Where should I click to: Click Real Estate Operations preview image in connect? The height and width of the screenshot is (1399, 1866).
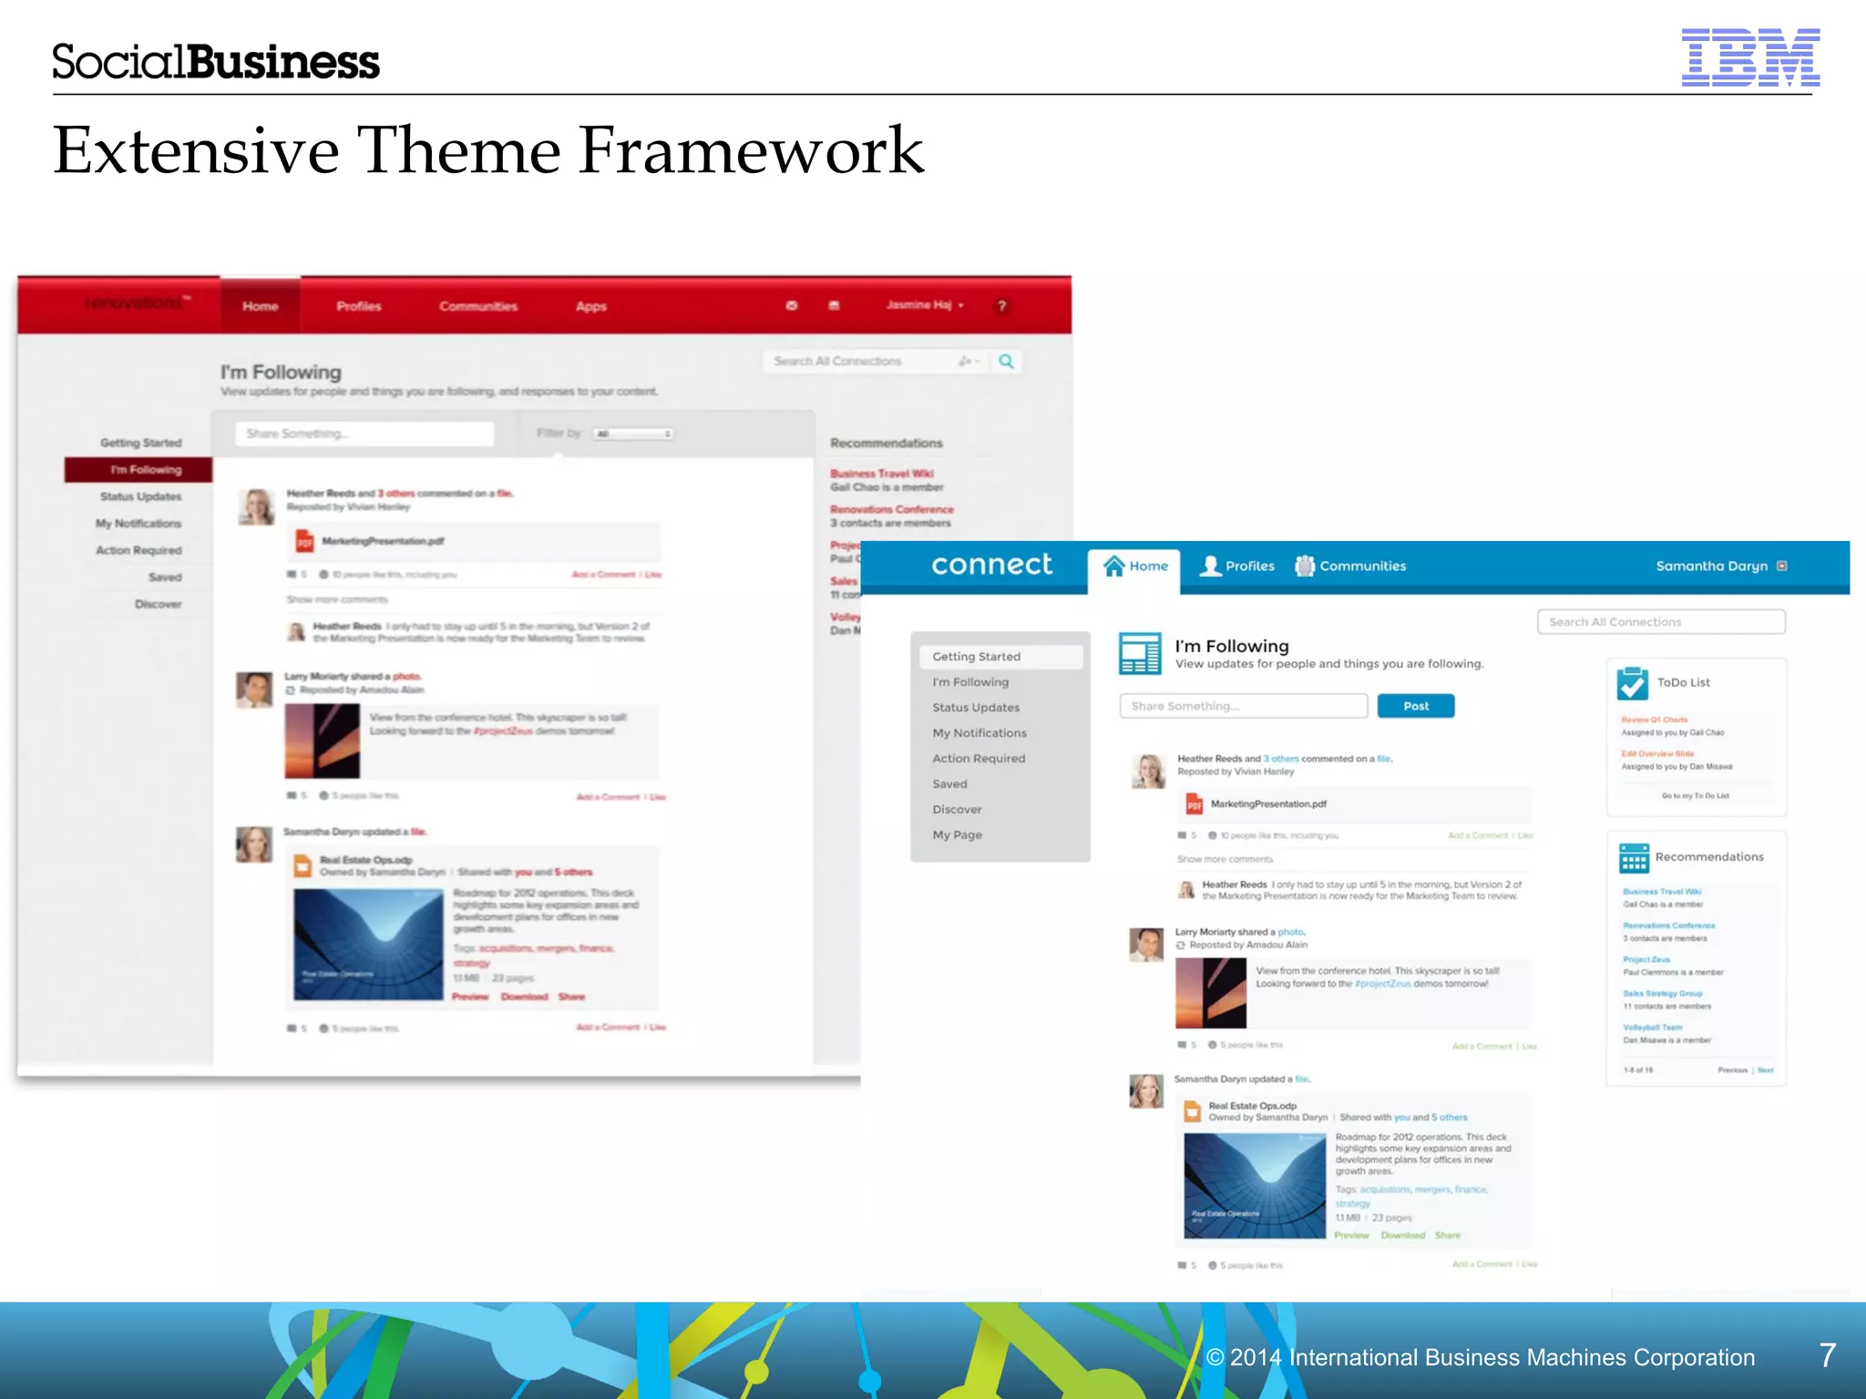click(x=1255, y=1186)
